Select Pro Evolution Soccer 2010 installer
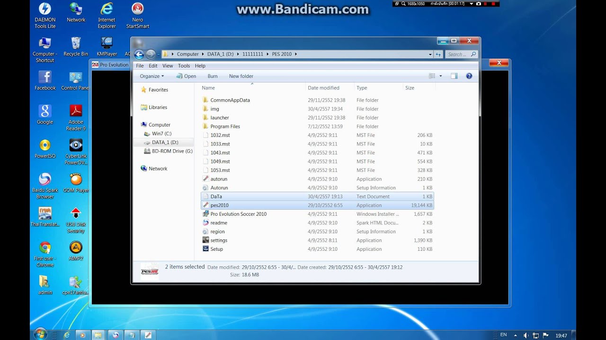The image size is (606, 340). (317, 214)
